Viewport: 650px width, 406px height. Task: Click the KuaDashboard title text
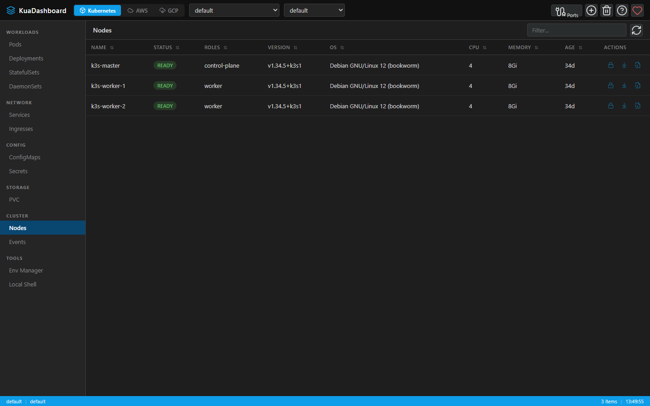[x=42, y=10]
